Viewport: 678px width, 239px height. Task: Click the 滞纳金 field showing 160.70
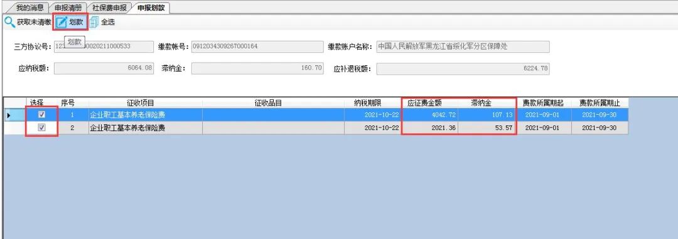257,68
